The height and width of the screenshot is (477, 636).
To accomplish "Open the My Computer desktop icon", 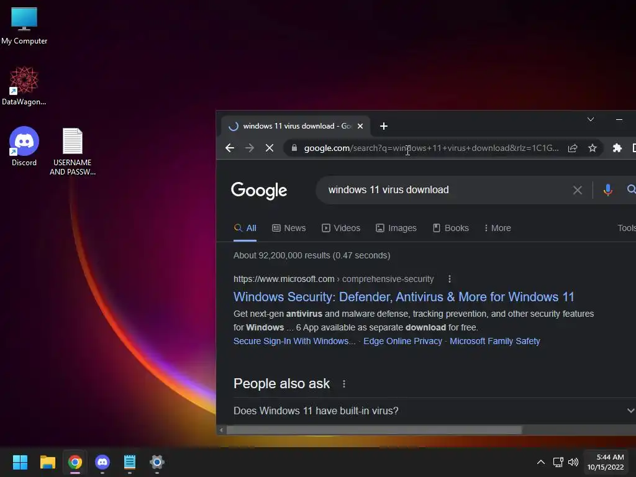I will coord(24,25).
